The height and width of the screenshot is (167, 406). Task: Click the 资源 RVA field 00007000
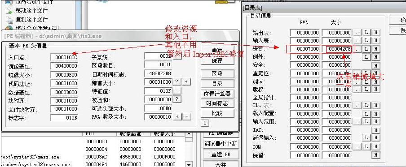(305, 49)
